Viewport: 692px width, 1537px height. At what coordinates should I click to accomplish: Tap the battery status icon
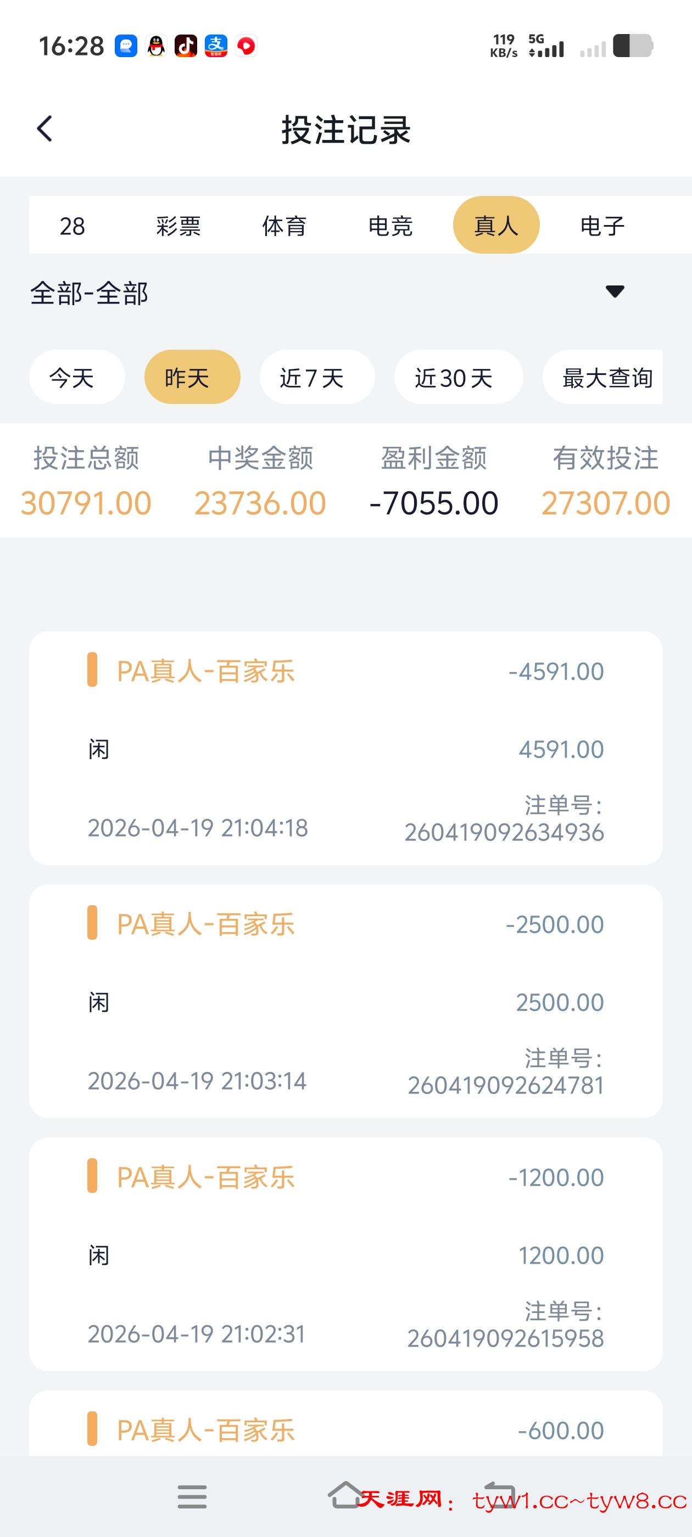[x=632, y=46]
